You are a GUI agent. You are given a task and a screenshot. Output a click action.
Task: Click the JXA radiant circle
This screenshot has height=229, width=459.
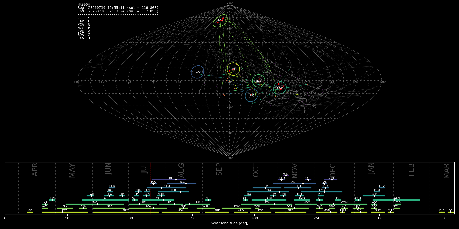pyautogui.click(x=197, y=72)
